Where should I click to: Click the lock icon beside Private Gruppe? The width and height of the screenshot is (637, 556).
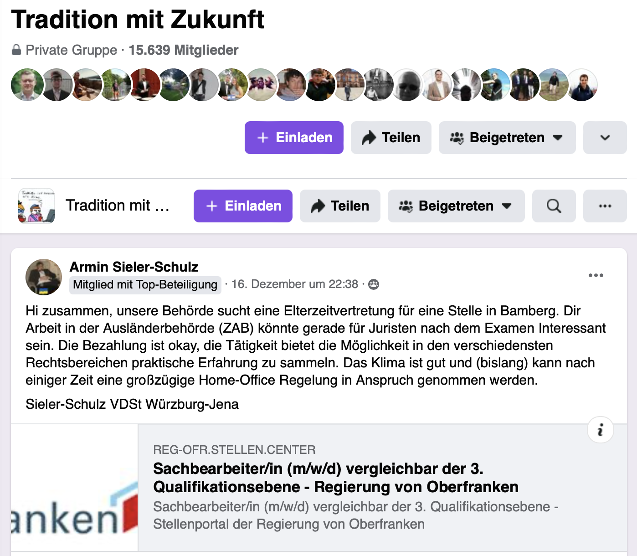point(16,50)
